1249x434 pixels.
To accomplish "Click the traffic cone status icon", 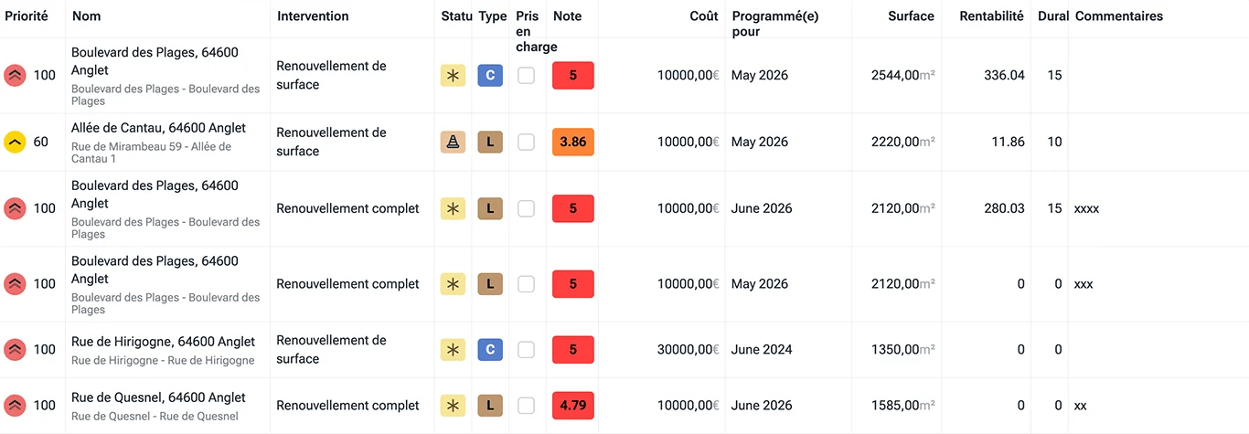I will (x=453, y=142).
